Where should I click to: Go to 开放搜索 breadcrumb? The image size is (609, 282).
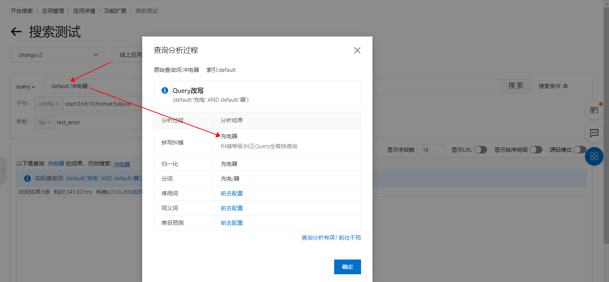click(22, 11)
